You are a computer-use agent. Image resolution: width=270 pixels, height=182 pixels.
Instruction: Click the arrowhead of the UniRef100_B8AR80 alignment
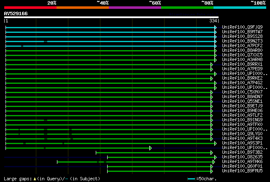point(216,51)
